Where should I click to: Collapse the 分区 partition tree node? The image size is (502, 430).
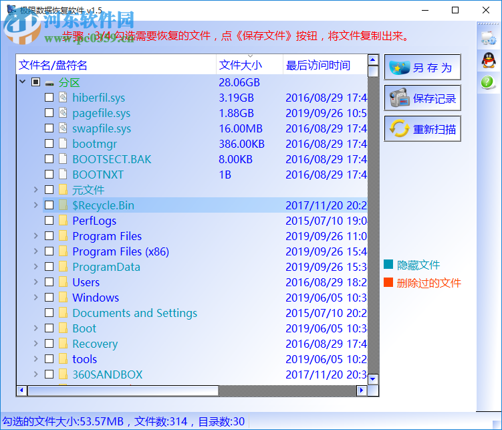click(x=23, y=82)
